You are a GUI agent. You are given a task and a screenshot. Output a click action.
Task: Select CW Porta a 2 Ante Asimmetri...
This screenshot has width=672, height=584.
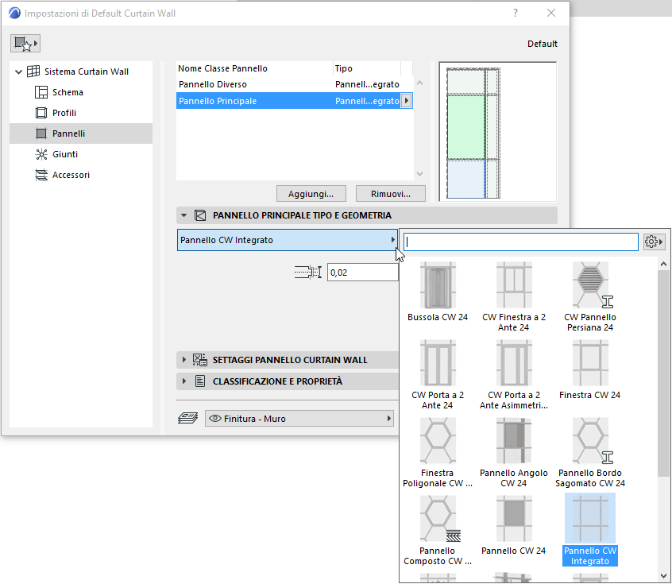(514, 375)
